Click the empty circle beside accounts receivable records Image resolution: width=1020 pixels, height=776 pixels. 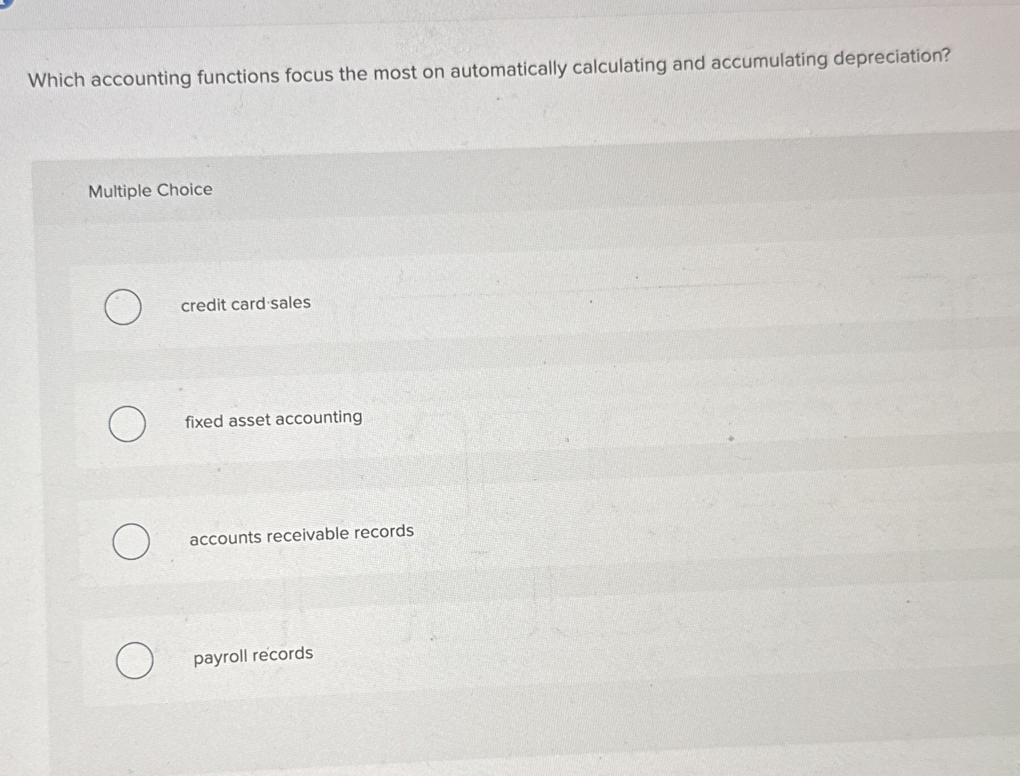coord(131,542)
